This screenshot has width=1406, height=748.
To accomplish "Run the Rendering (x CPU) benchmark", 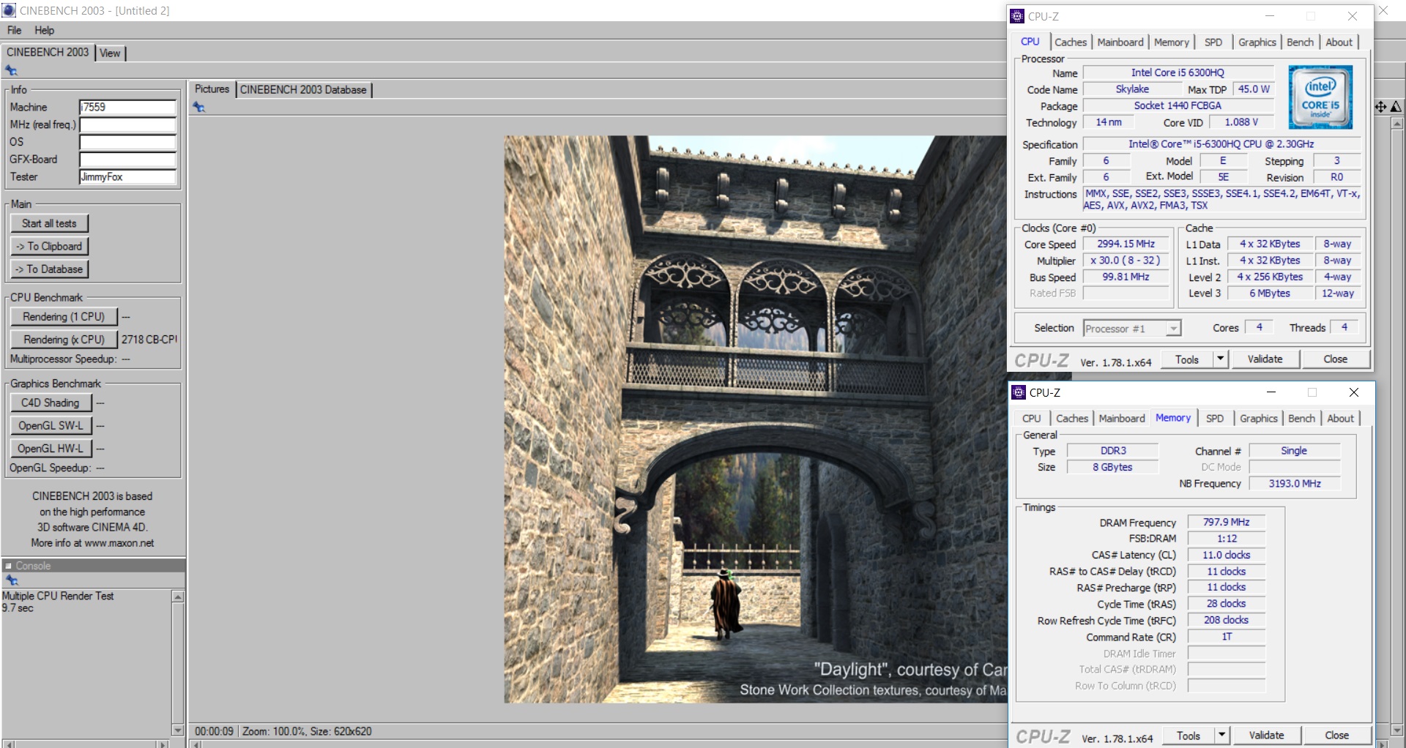I will [64, 340].
